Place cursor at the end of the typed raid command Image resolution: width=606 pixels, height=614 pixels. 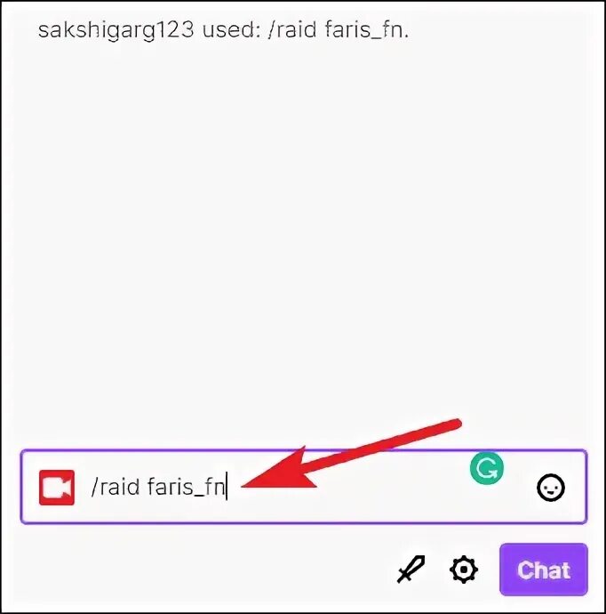pos(227,487)
